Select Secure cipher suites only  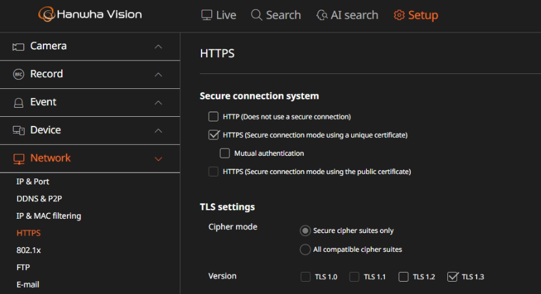tap(305, 230)
